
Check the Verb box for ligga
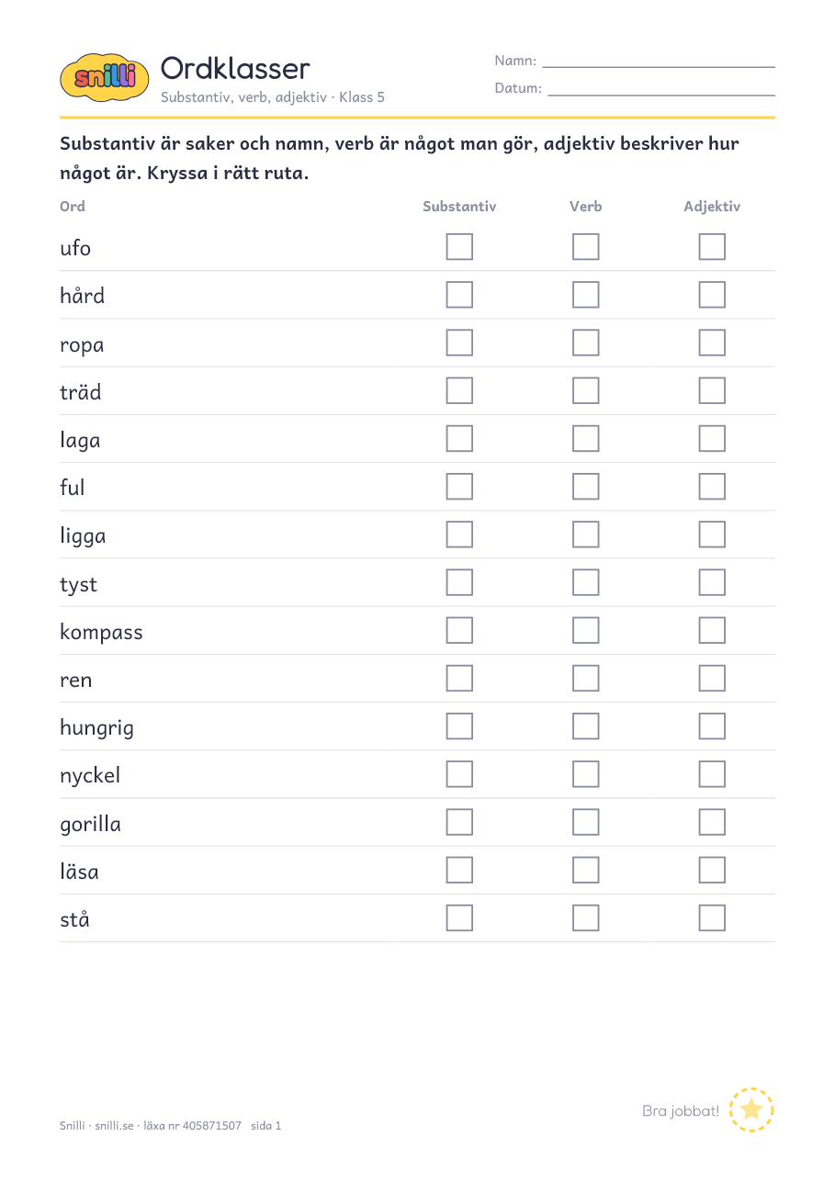585,534
